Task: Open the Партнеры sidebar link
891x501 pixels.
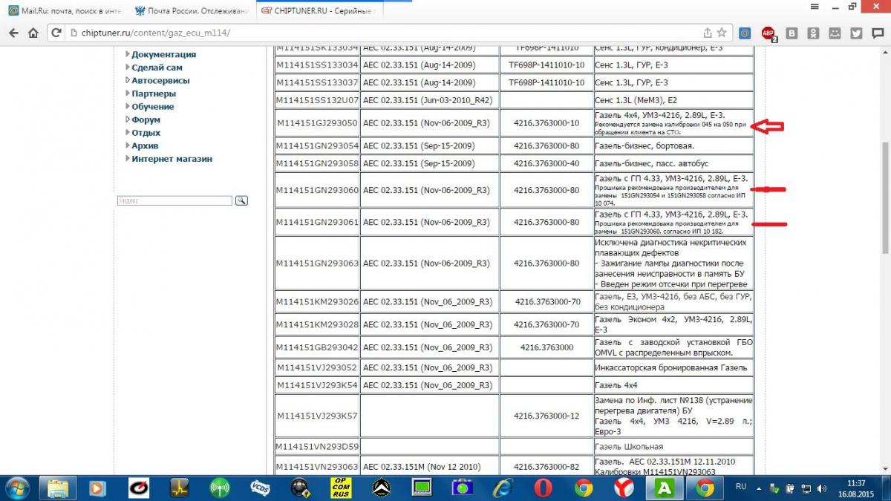Action: [154, 94]
